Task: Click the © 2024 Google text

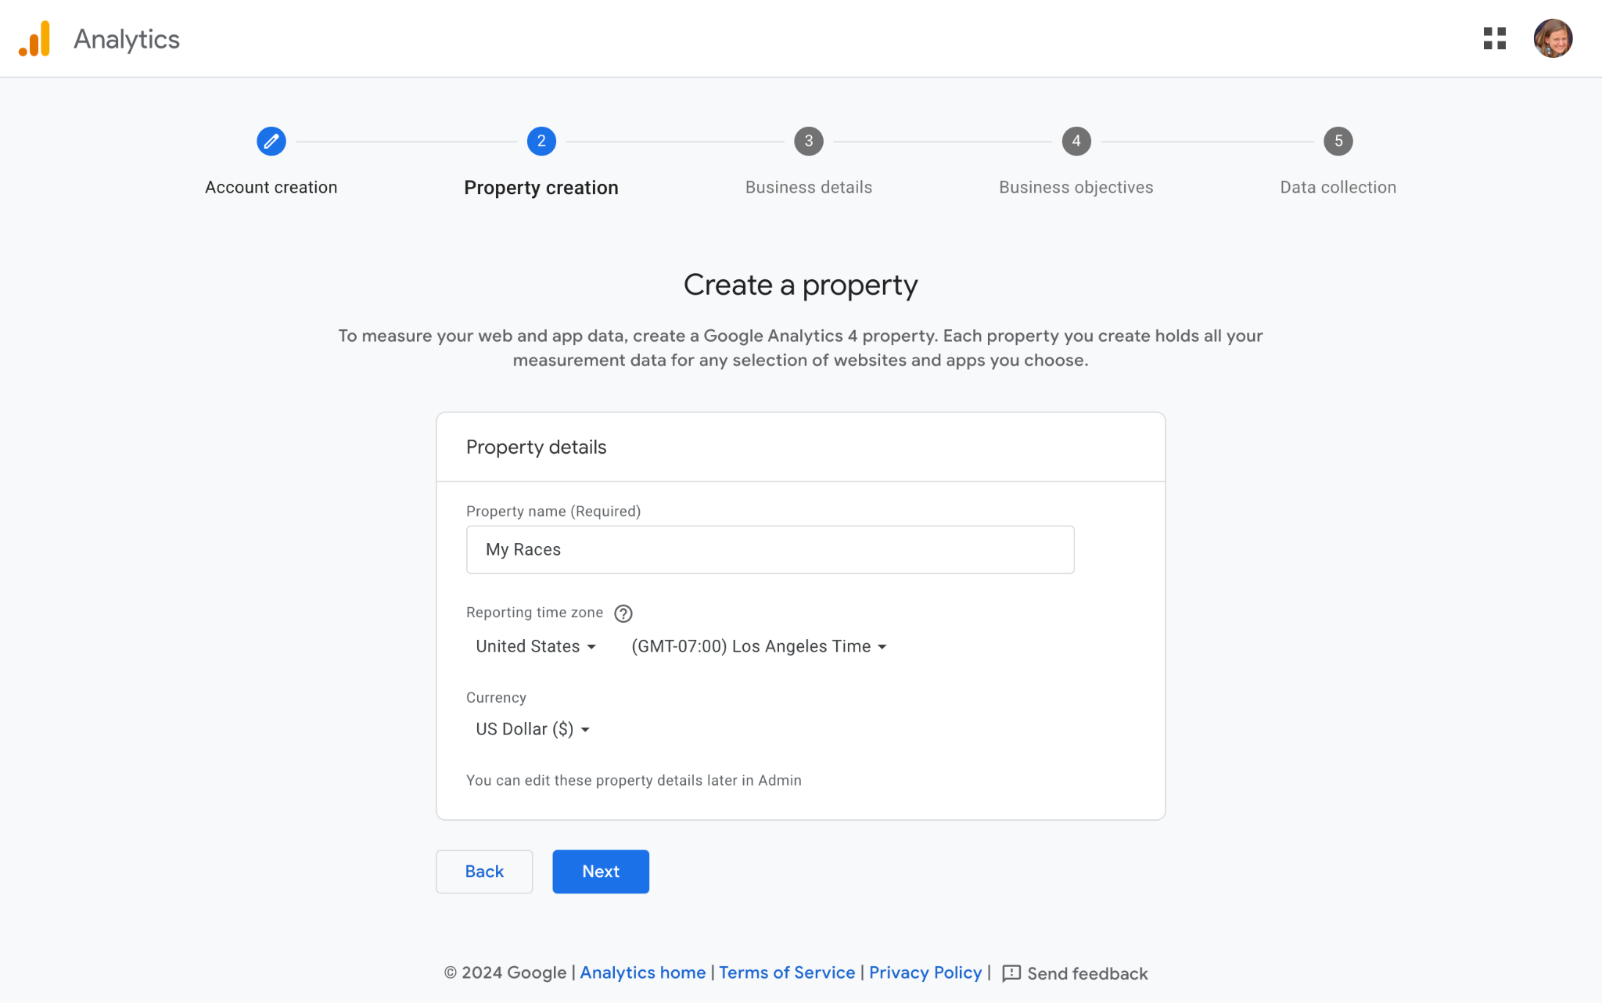Action: (505, 972)
